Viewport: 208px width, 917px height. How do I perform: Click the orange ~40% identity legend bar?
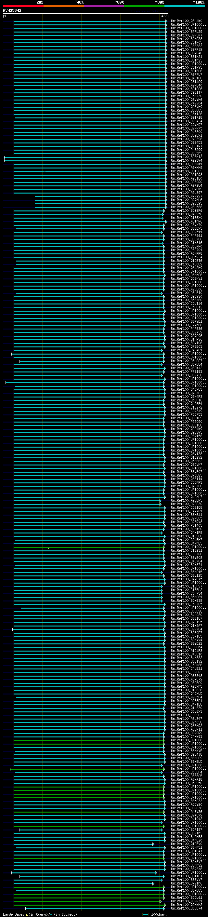tap(64, 6)
